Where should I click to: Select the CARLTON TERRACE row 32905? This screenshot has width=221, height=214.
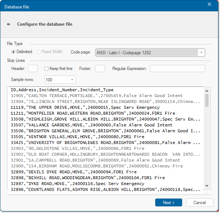pyautogui.click(x=106, y=96)
